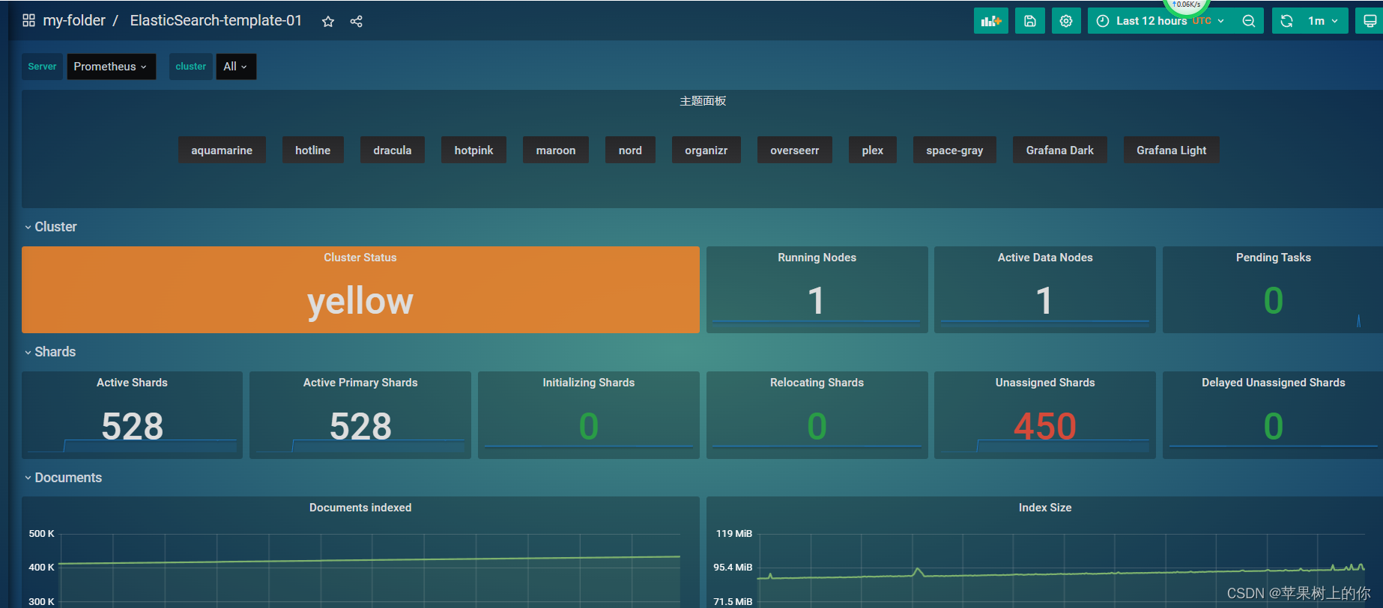Open the cluster All dropdown

(236, 67)
